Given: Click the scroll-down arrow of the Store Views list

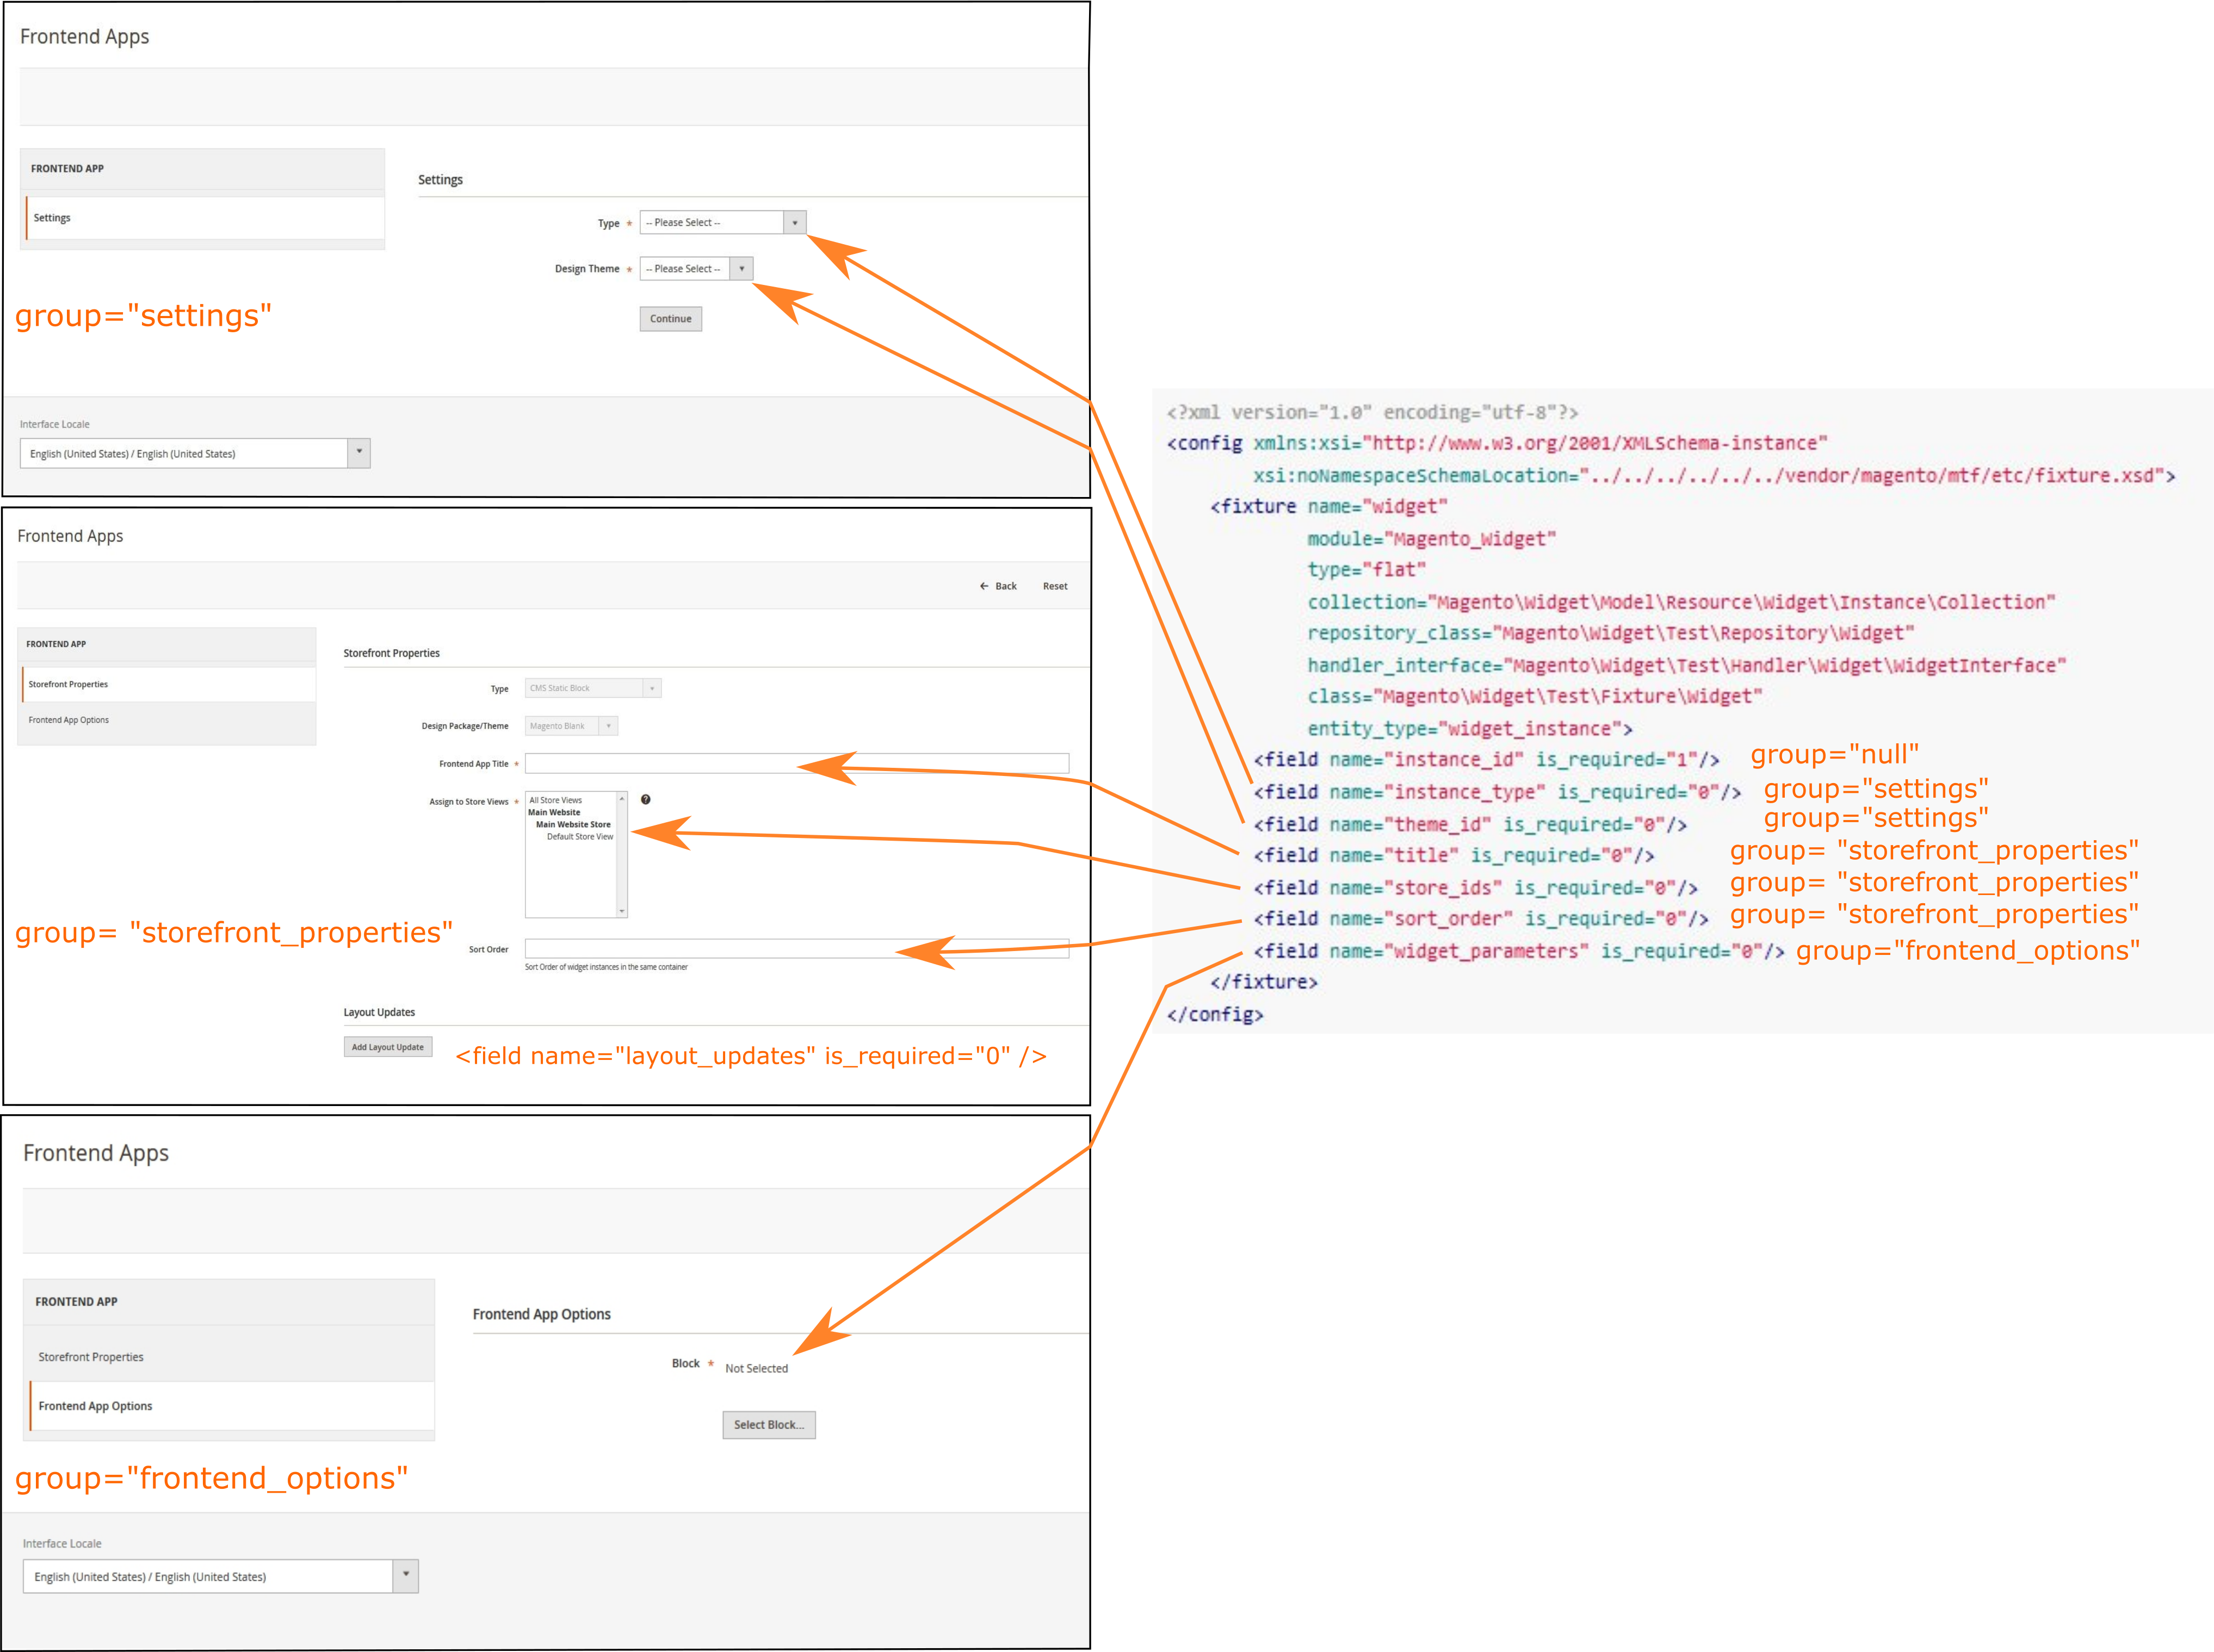Looking at the screenshot, I should click(x=622, y=911).
